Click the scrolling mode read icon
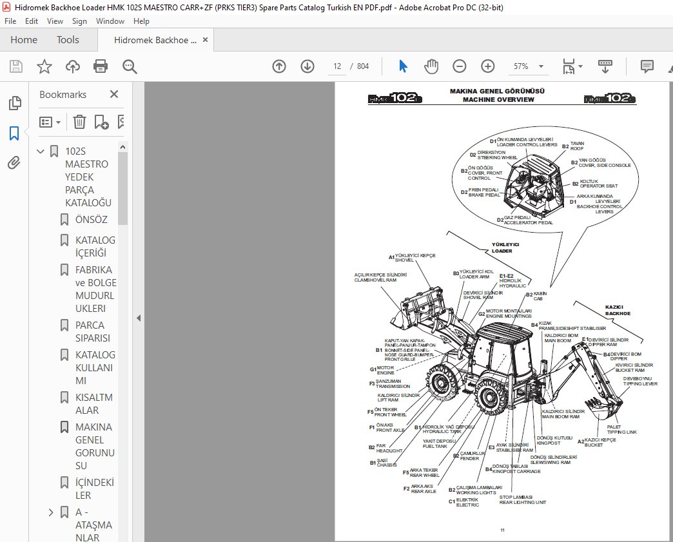673x542 pixels. click(605, 66)
